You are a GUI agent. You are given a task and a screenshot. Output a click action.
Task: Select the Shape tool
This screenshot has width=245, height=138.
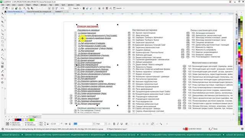pyautogui.click(x=2, y=18)
